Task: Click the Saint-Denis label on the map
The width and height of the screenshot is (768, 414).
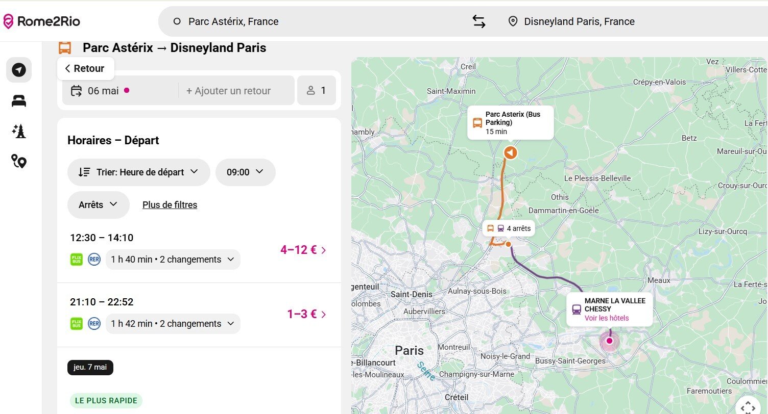Action: [x=412, y=294]
